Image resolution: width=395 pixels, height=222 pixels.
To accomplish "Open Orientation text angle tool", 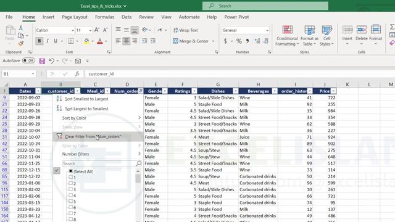I will pyautogui.click(x=144, y=30).
